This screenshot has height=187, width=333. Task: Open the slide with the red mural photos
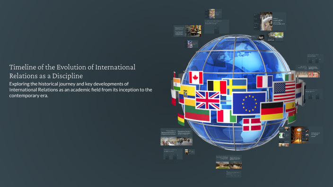click(x=307, y=71)
